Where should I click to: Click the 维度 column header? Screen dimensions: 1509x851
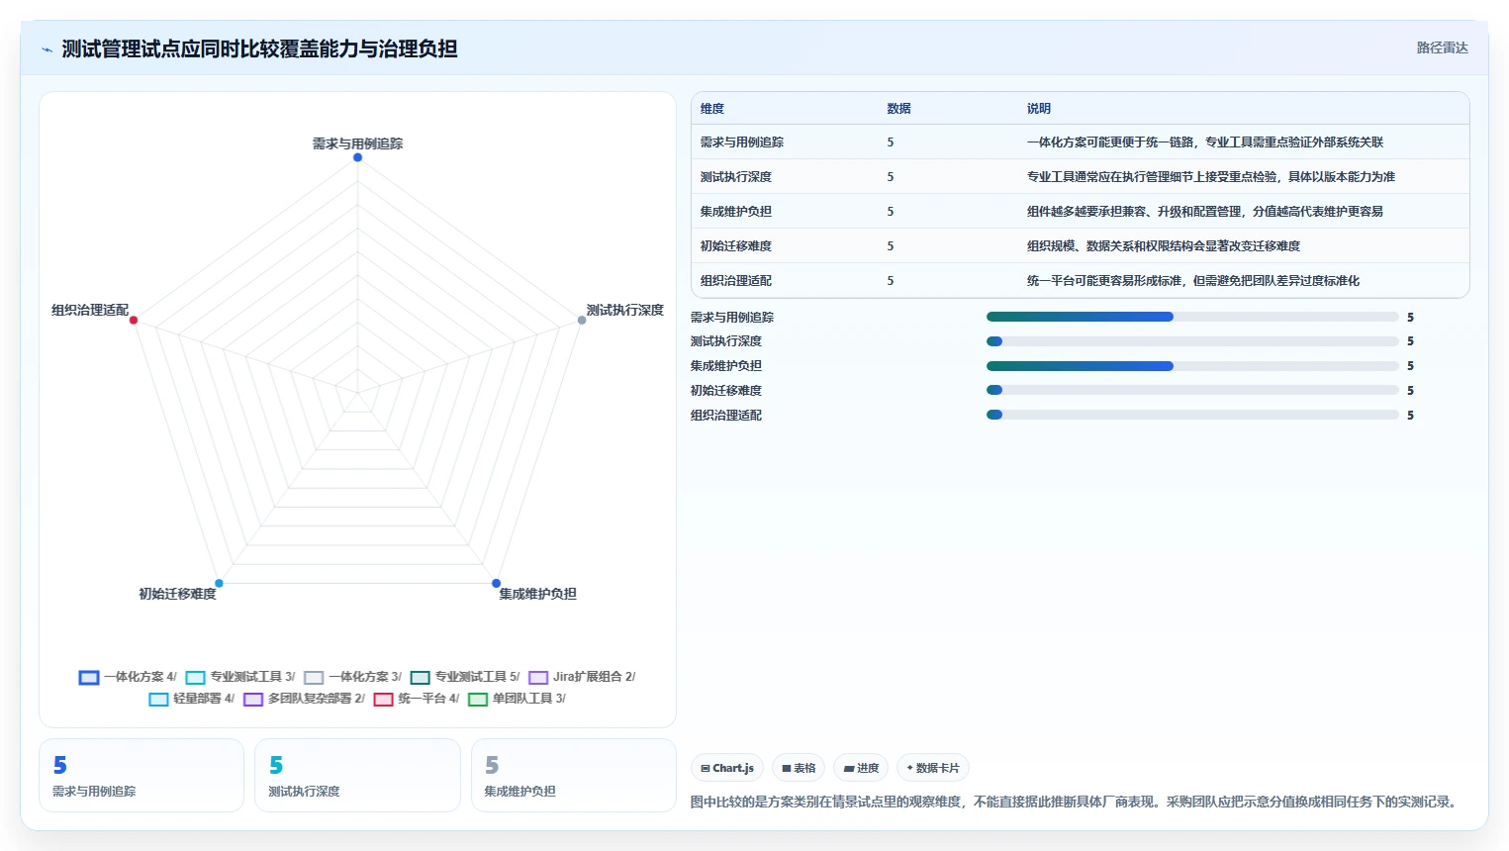coord(712,109)
